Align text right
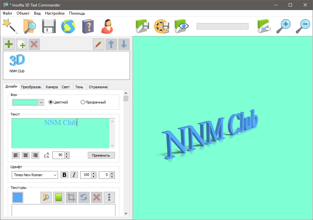 click(35, 155)
